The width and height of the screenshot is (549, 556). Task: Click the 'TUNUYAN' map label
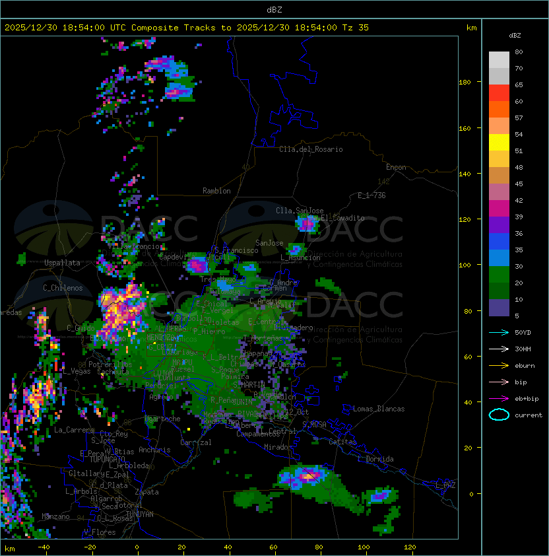point(140,514)
